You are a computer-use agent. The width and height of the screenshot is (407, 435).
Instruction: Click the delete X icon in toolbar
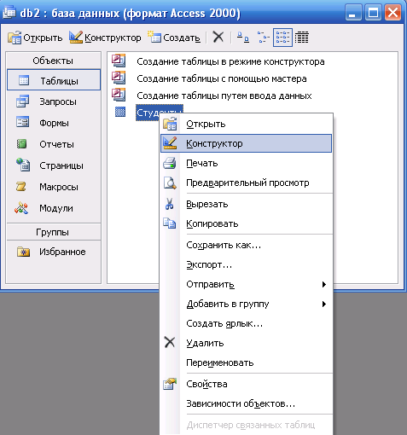pyautogui.click(x=218, y=38)
